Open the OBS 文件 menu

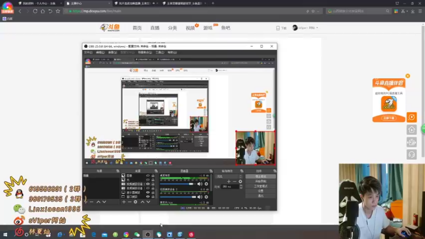(88, 52)
